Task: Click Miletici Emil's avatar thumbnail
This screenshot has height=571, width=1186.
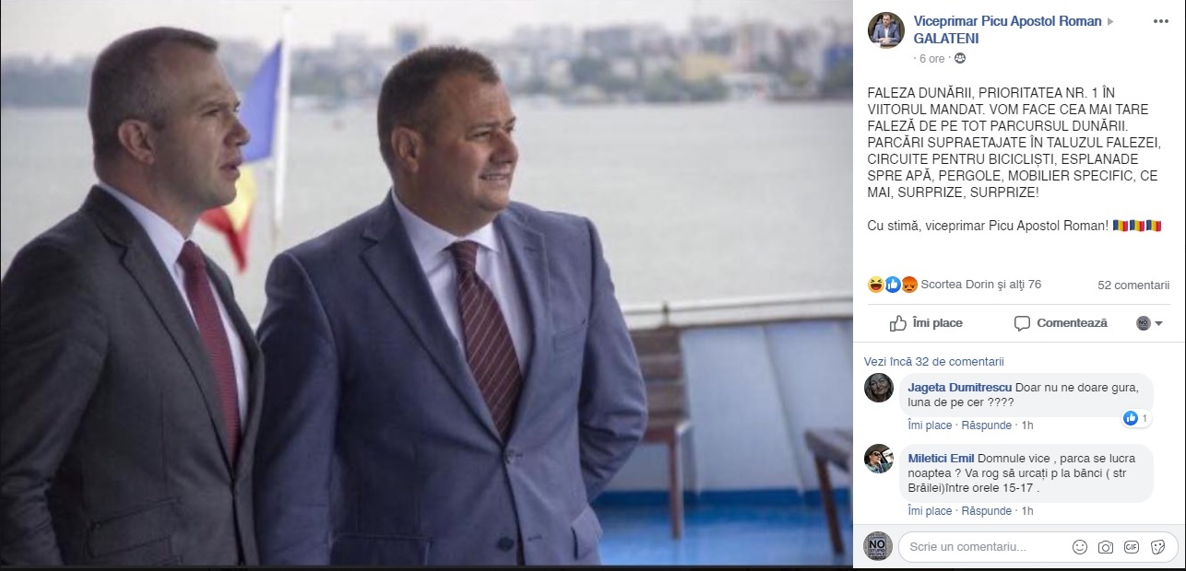Action: 878,459
